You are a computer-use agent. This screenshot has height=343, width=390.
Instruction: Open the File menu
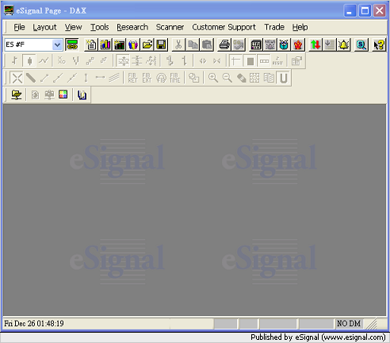coord(19,27)
